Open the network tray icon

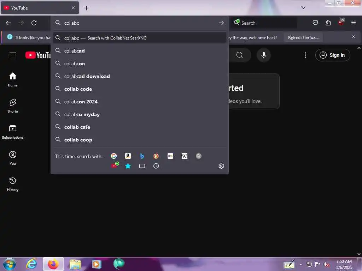tap(309, 265)
